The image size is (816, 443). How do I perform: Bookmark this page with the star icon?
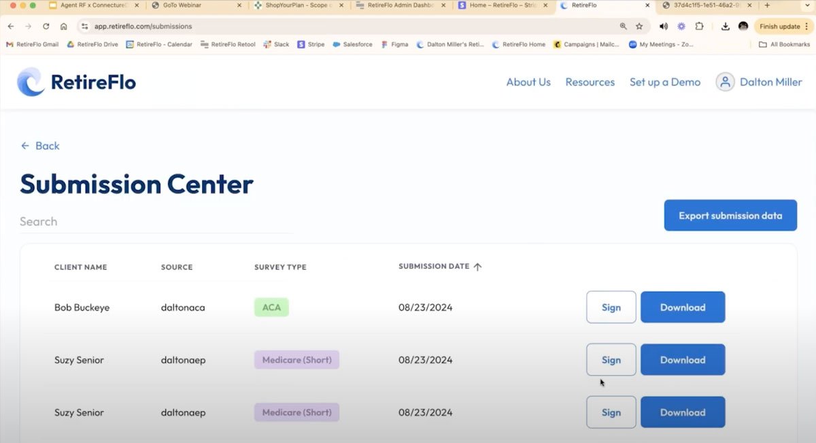coord(639,27)
